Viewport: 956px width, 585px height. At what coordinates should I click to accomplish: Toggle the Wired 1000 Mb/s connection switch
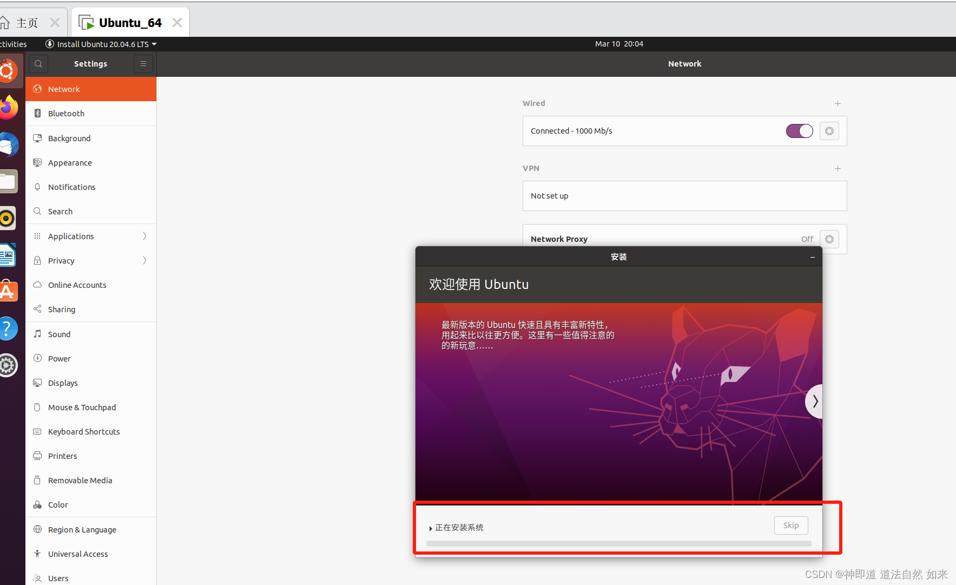(799, 130)
